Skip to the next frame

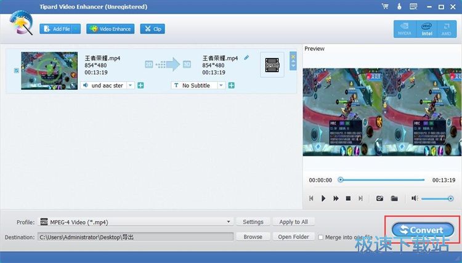point(360,198)
